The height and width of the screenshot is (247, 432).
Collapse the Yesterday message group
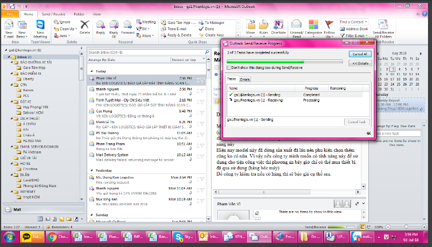click(92, 171)
